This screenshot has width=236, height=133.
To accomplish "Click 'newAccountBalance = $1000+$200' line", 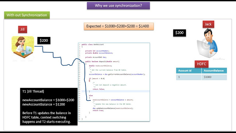I will click(x=48, y=100).
